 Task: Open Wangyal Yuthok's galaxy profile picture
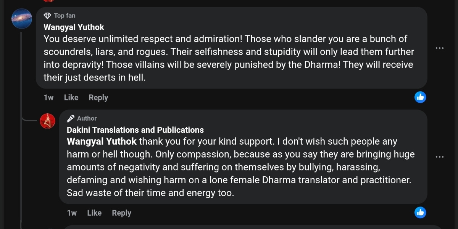22,18
